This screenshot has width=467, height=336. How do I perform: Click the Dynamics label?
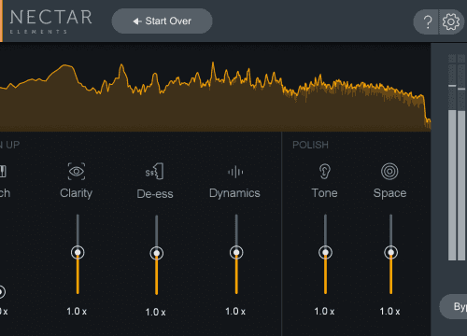(x=234, y=193)
